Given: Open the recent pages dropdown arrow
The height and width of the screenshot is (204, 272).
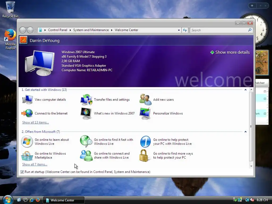Looking at the screenshot, I should [35, 30].
